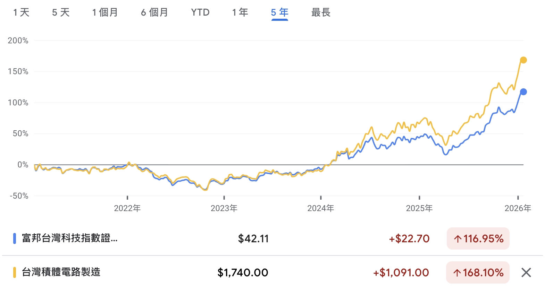Click the 116.95% gain badge

click(478, 238)
